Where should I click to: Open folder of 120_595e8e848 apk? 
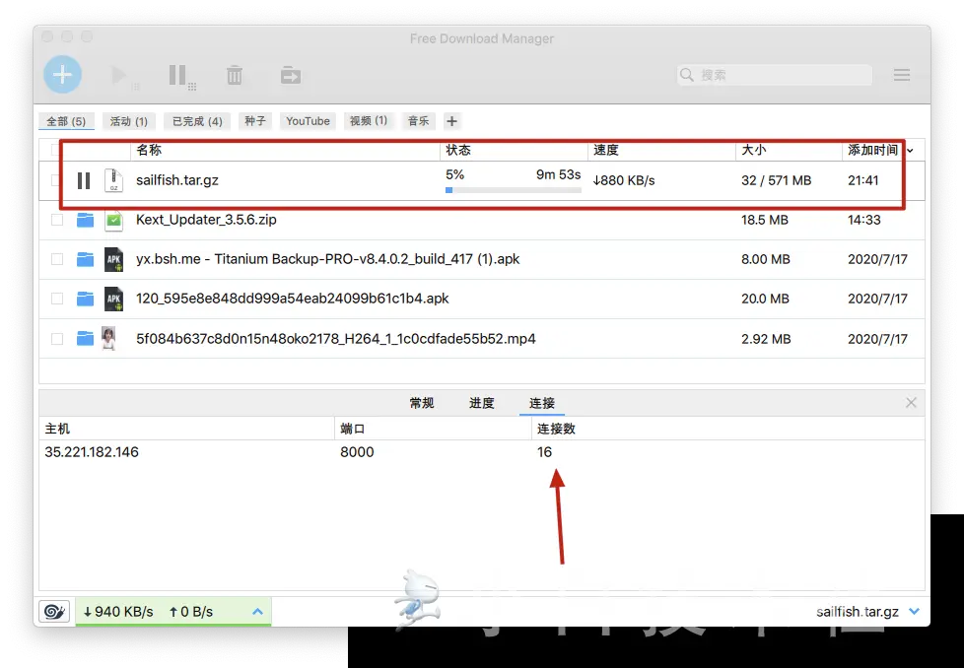[x=85, y=299]
